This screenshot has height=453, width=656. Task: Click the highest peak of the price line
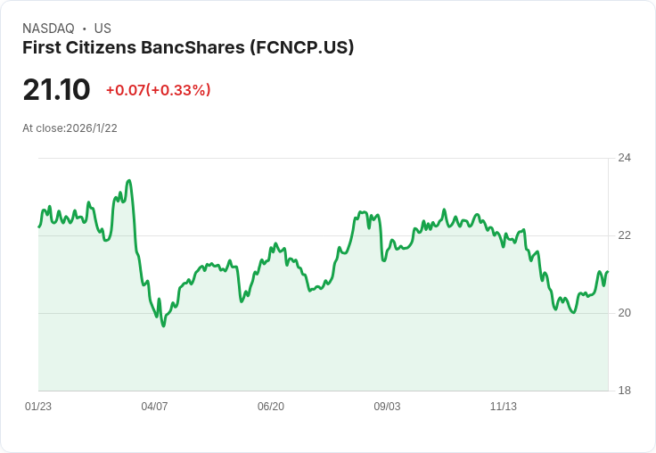(129, 181)
